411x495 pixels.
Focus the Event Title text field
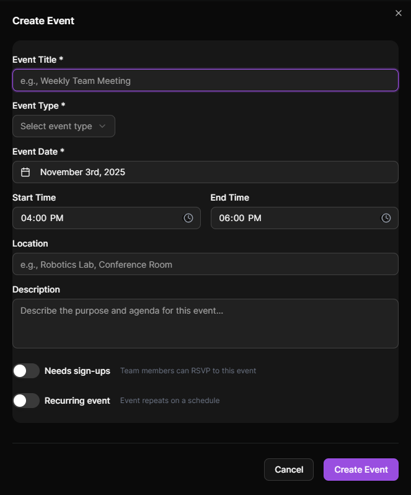[205, 80]
